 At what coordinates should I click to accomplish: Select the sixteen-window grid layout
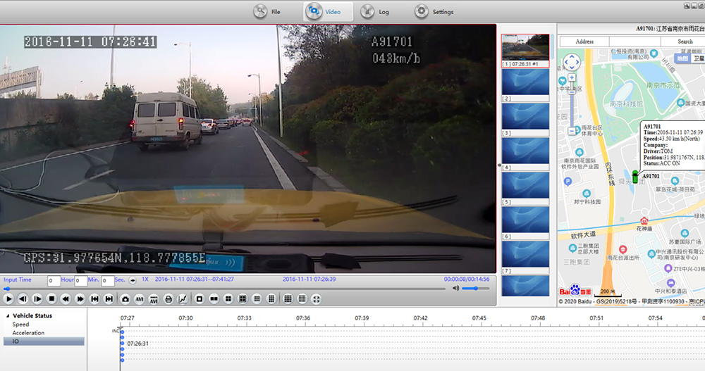coord(288,298)
